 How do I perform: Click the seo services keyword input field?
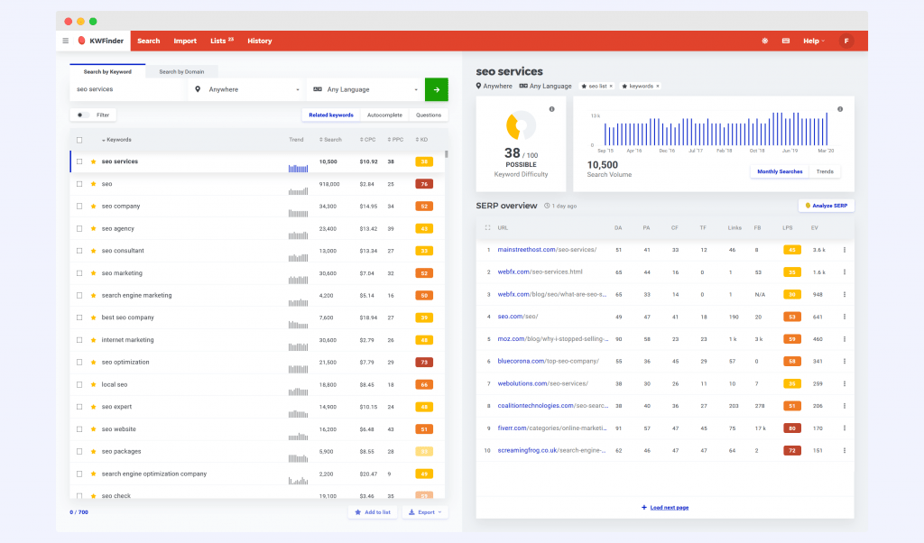coord(128,89)
